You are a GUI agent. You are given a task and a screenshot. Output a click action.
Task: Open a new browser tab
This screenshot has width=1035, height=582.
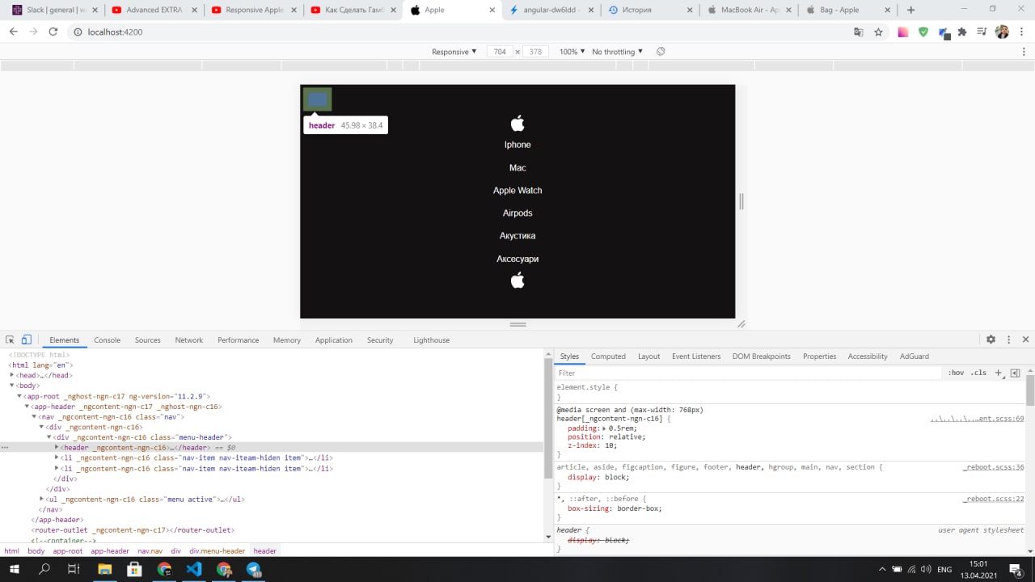(x=911, y=10)
